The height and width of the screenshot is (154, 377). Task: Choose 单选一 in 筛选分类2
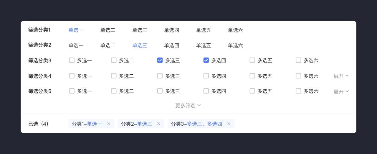pos(76,45)
